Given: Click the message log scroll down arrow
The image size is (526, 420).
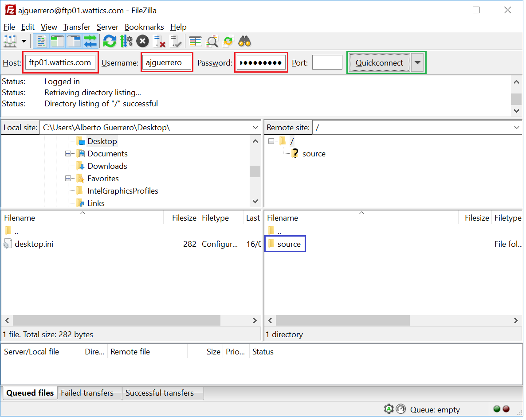Looking at the screenshot, I should (x=516, y=111).
